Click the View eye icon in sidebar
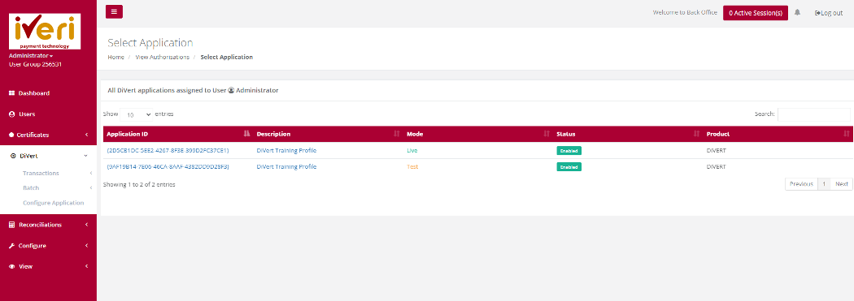The height and width of the screenshot is (301, 854). pos(11,267)
